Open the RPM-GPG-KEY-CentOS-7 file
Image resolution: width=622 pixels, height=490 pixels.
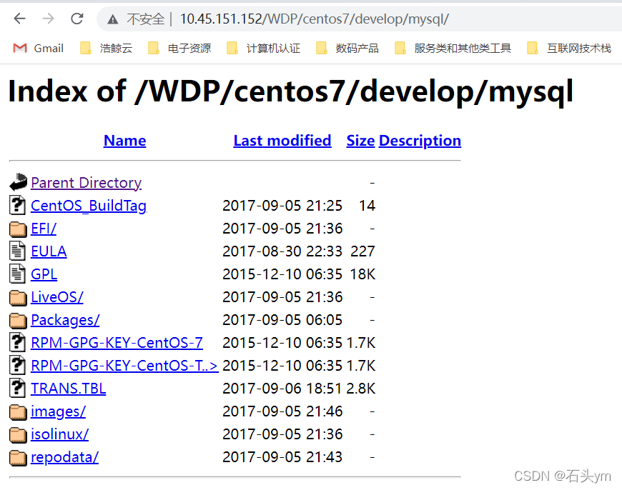pos(117,343)
